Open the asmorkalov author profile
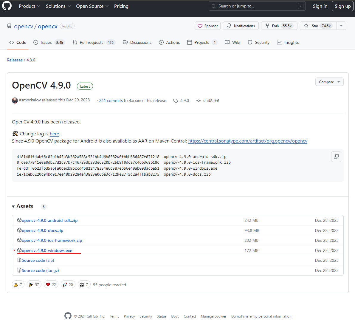 30,100
